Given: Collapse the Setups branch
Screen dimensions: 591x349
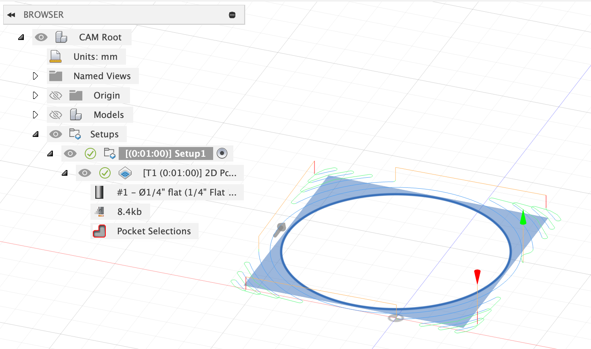Looking at the screenshot, I should 36,134.
